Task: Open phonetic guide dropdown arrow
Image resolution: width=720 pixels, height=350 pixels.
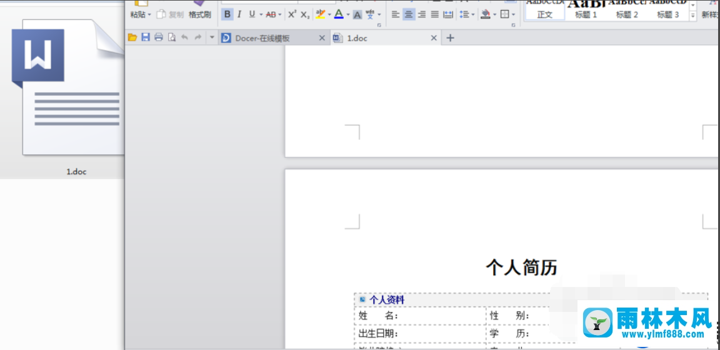Action: (379, 14)
